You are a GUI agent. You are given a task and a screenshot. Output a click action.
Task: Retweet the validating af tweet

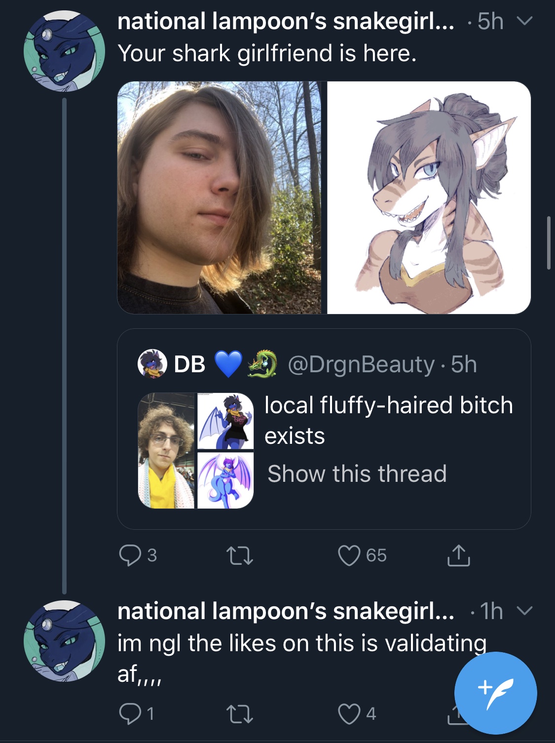[x=240, y=713]
